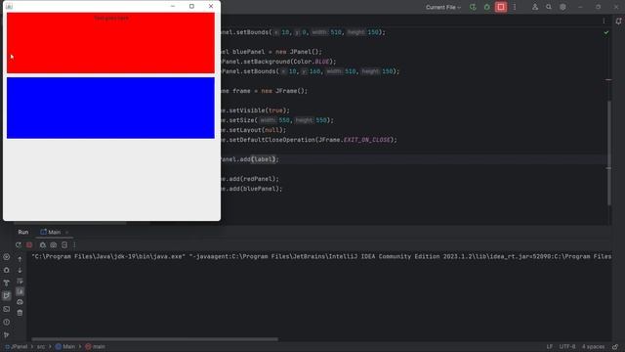The height and width of the screenshot is (352, 625).
Task: Open the Terminal tool window
Action: point(7,309)
